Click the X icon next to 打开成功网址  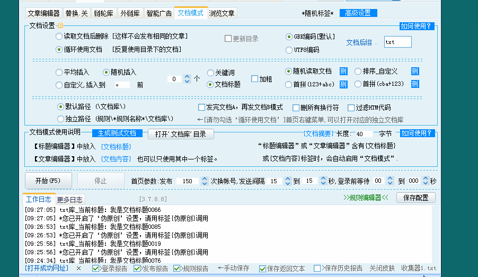pos(78,269)
